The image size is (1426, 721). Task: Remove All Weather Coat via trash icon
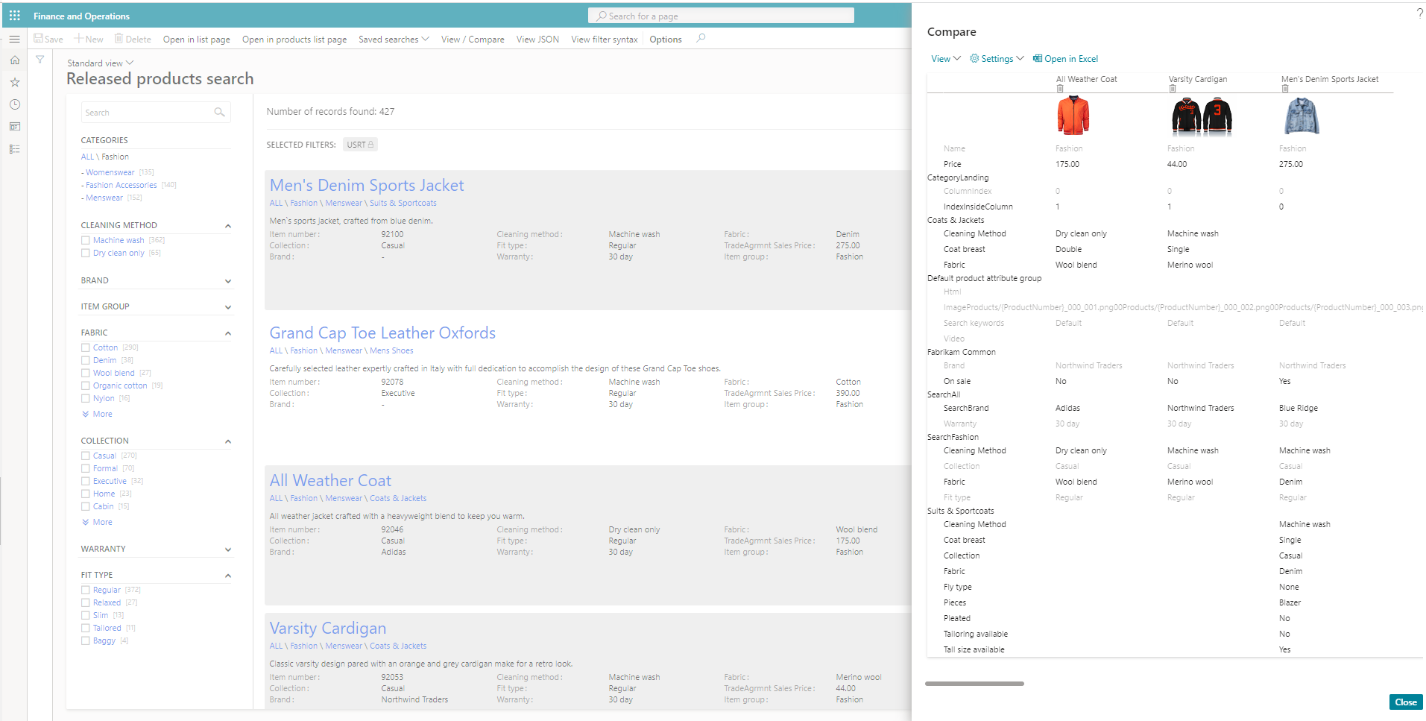(x=1060, y=89)
